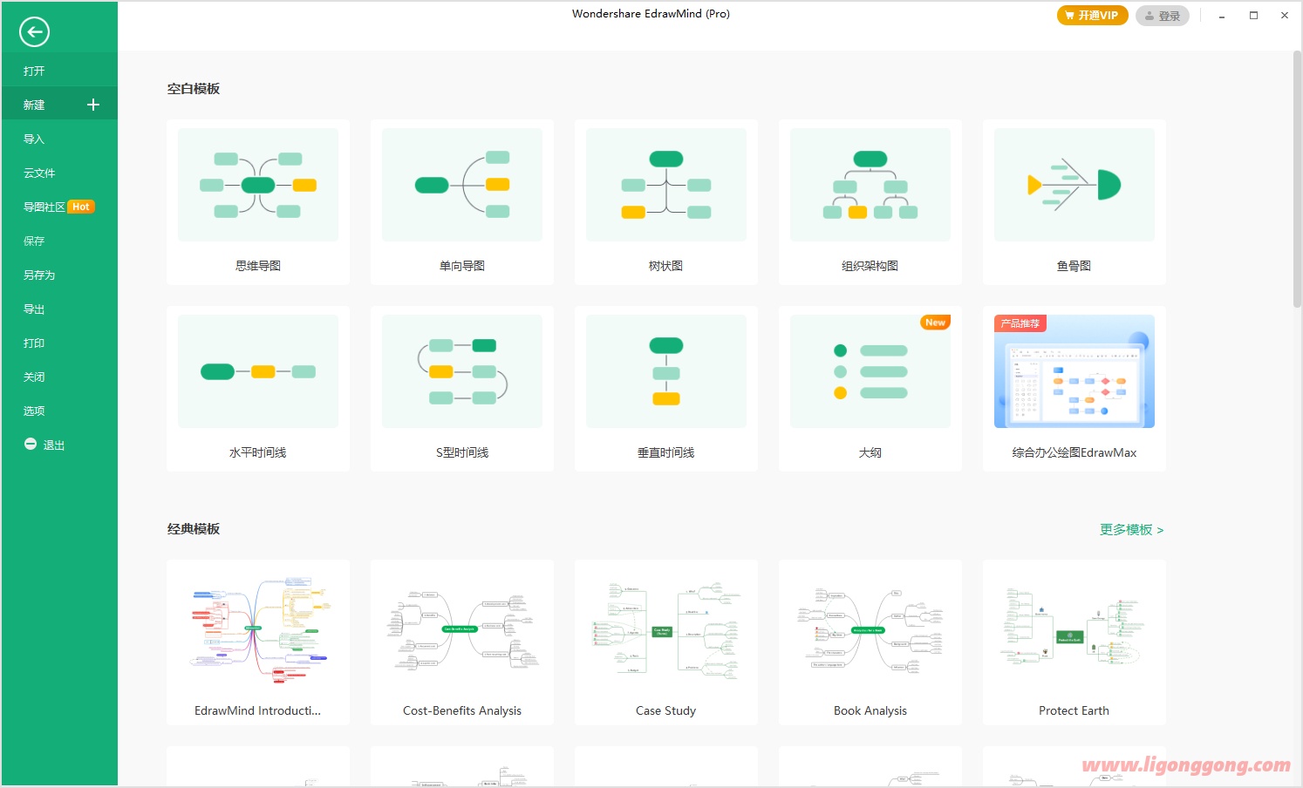Click the 产品推荐 tag on EdrawMax card
Image resolution: width=1303 pixels, height=788 pixels.
click(1020, 323)
